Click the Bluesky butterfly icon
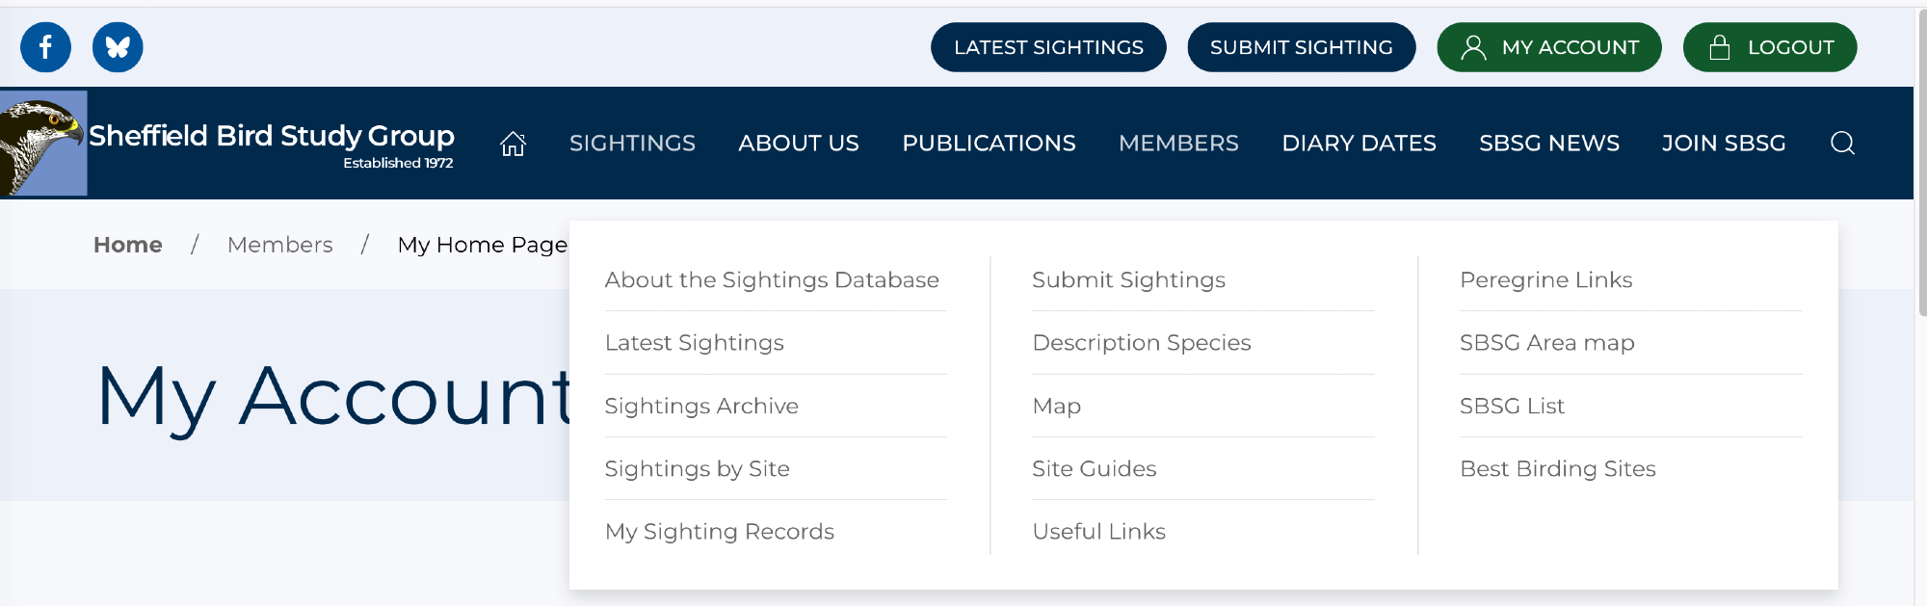 click(x=118, y=47)
